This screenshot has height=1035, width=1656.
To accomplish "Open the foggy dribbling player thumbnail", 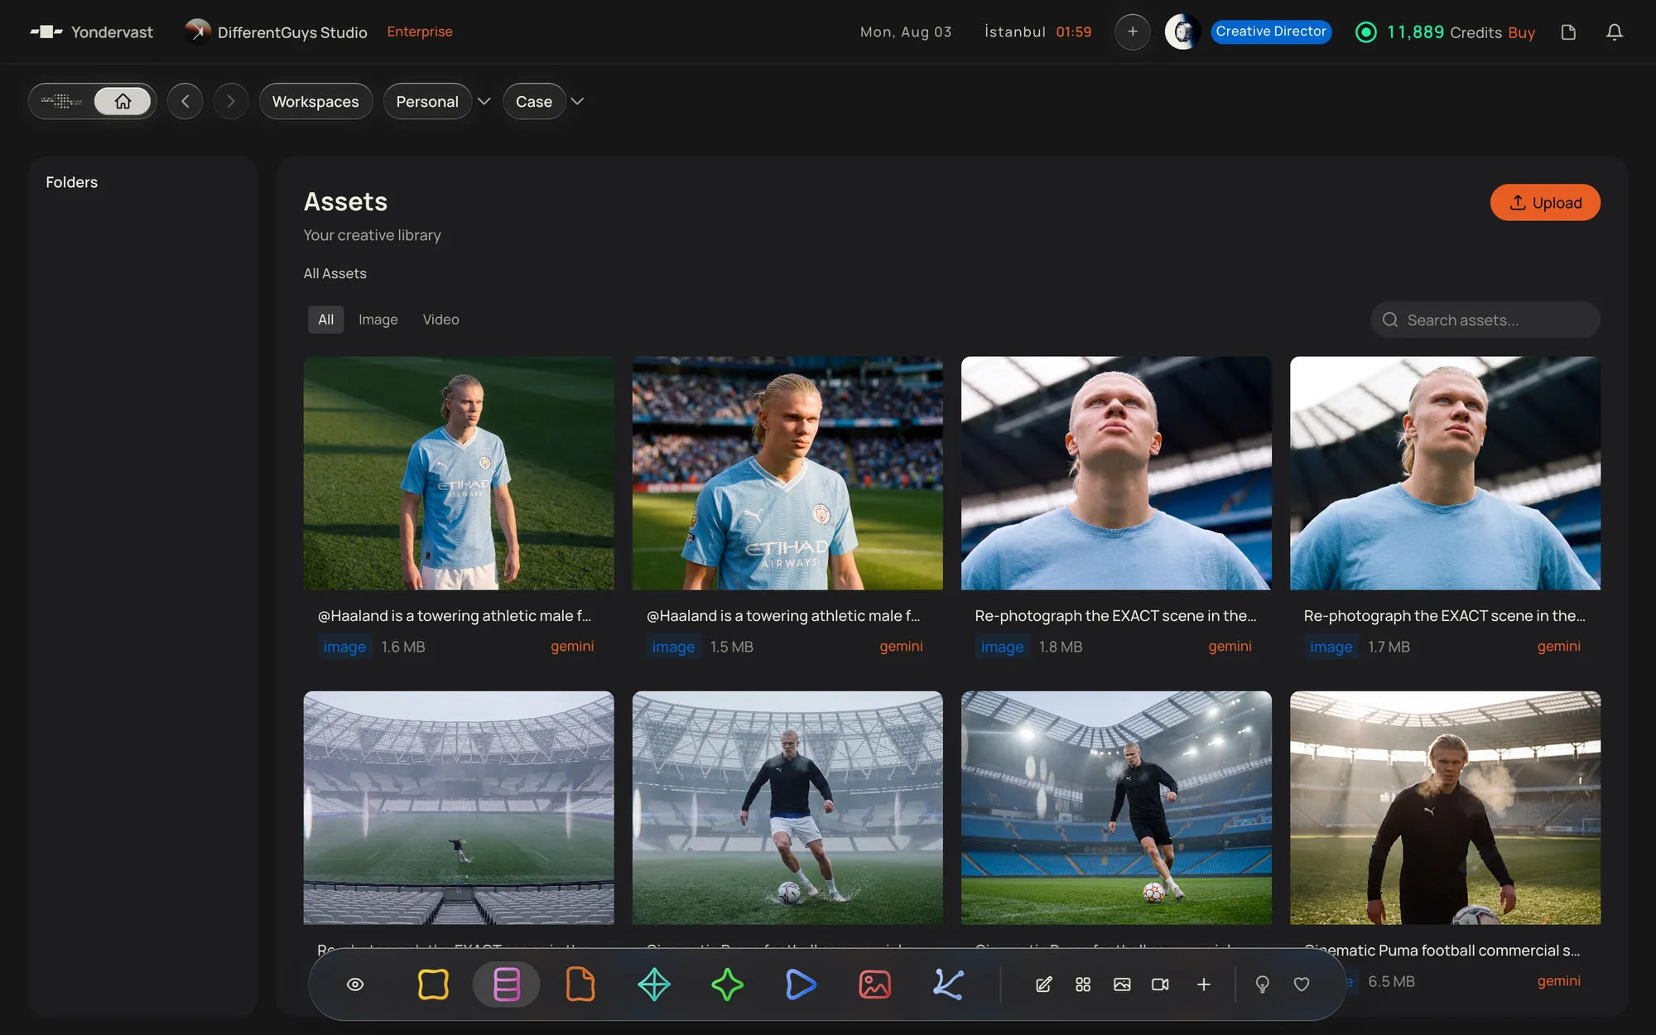I will [787, 807].
